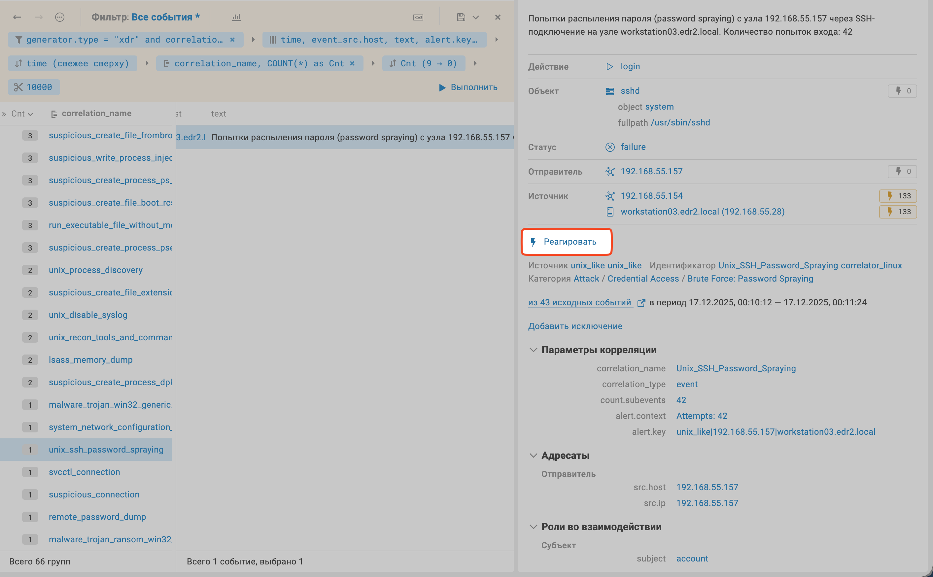Click the 133 alerts badge next to 192.168.55.154
The height and width of the screenshot is (577, 933).
(898, 196)
